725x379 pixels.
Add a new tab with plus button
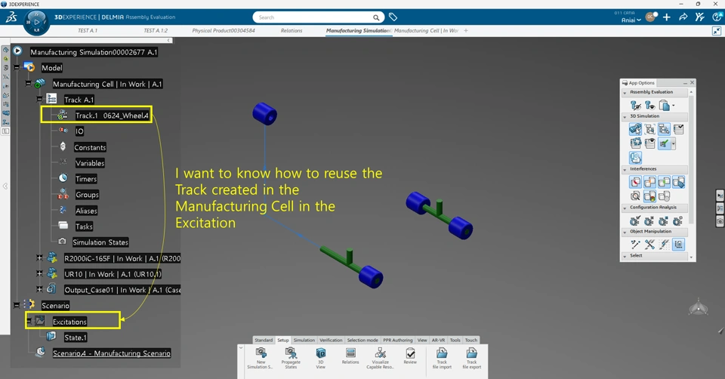pos(466,30)
